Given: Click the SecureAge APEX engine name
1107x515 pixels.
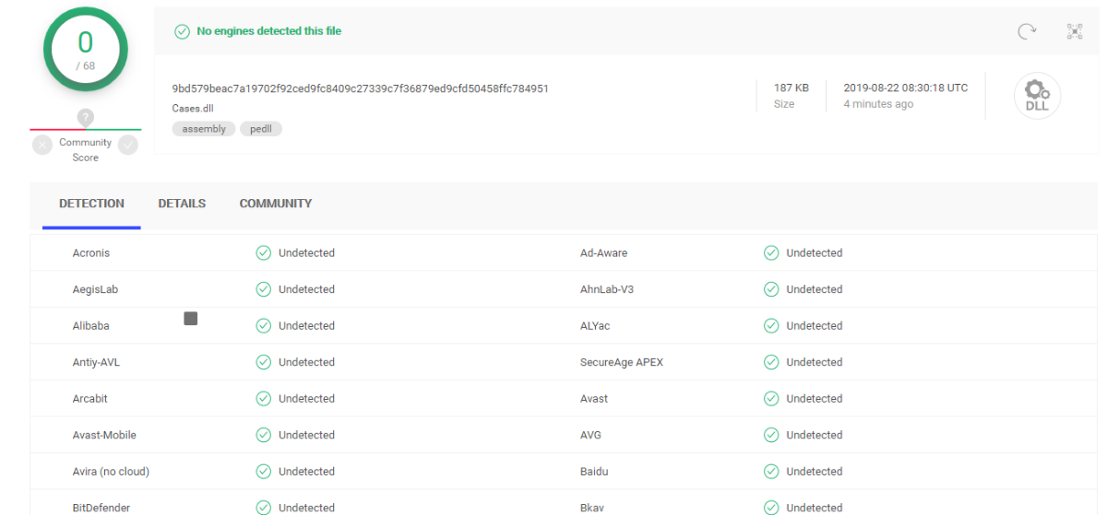Looking at the screenshot, I should pos(622,362).
